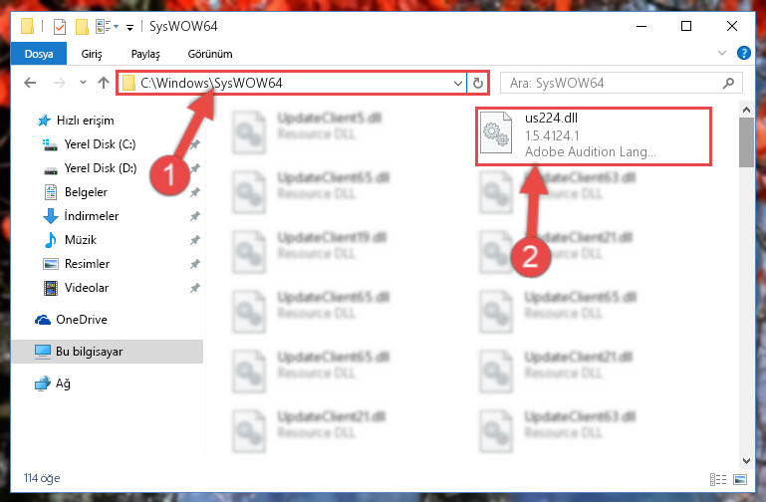Open the Dosya menu tab

(x=39, y=54)
